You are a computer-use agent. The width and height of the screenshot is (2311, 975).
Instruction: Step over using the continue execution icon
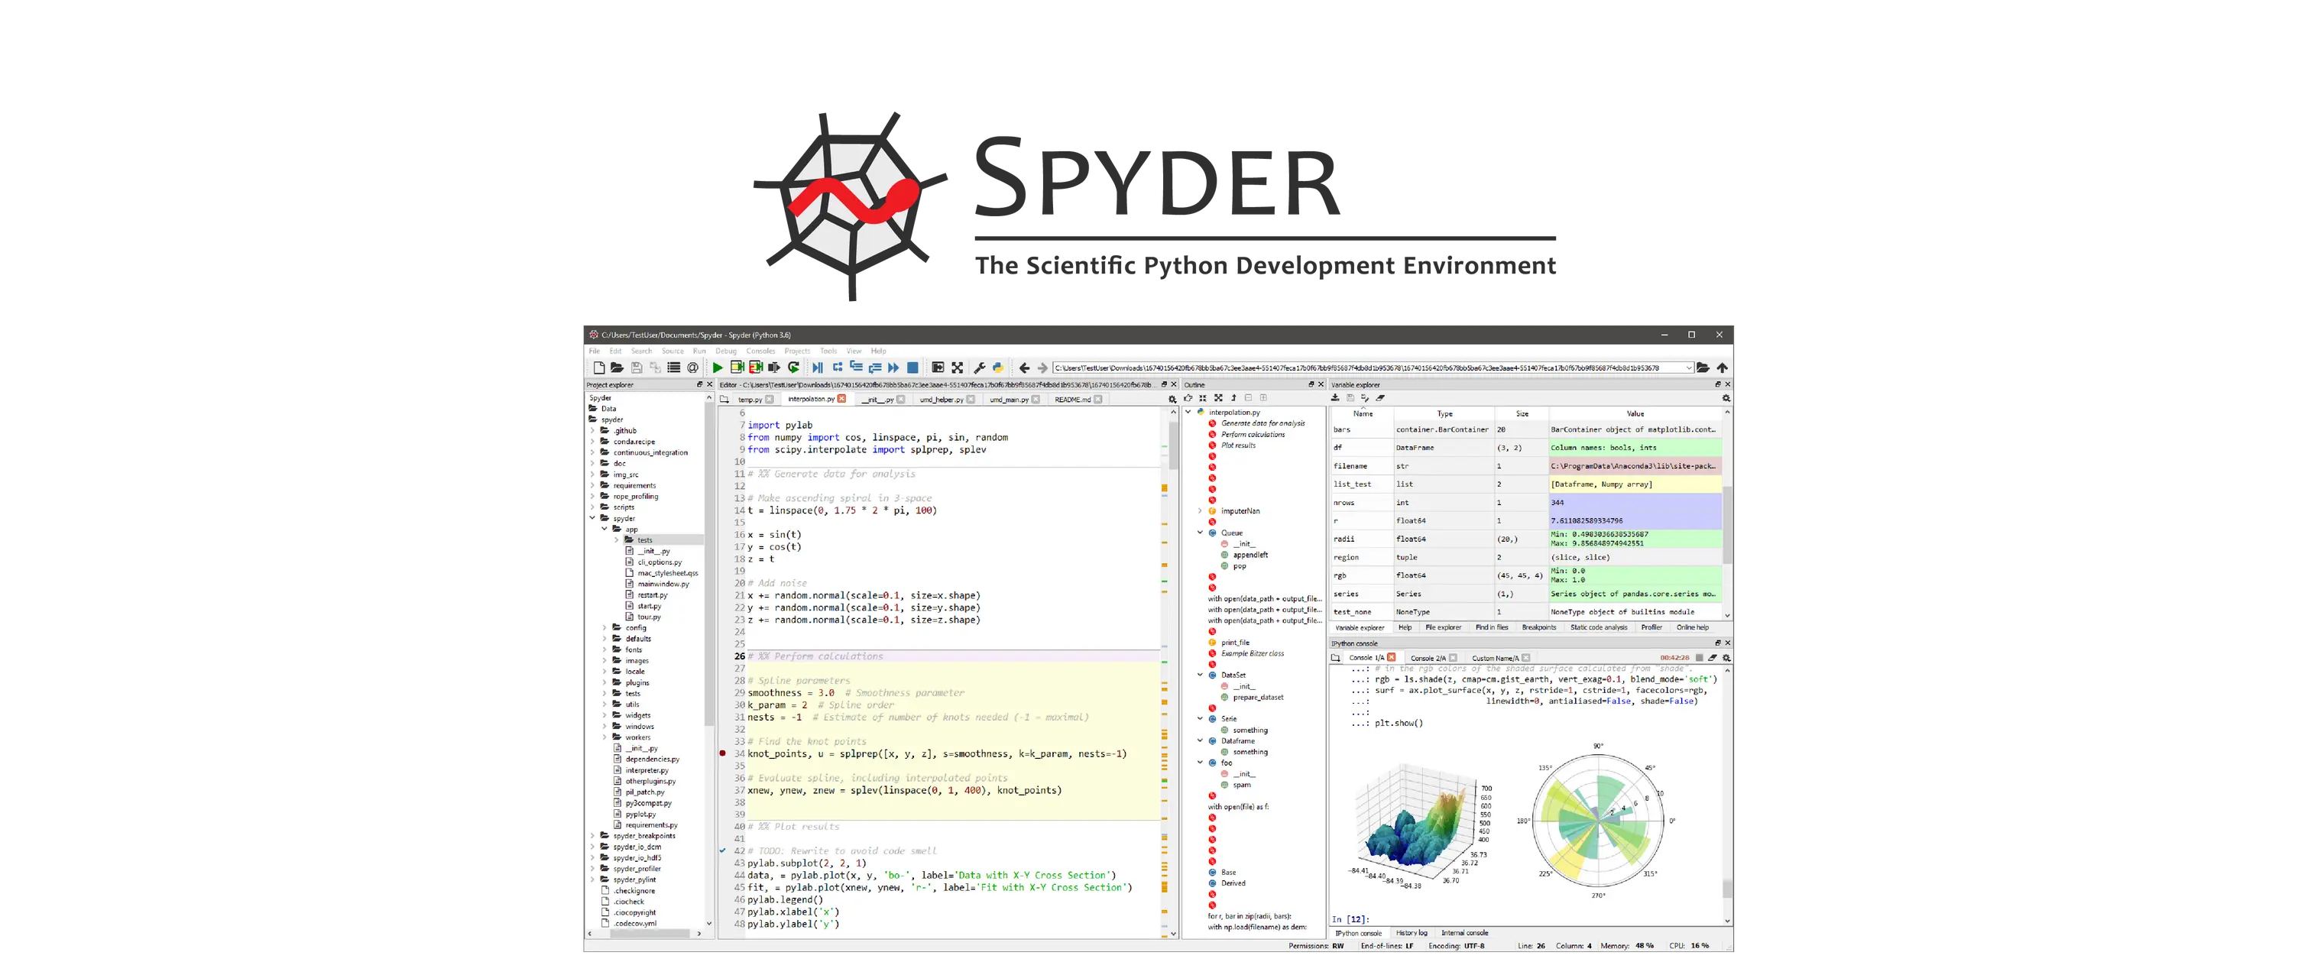pos(893,367)
